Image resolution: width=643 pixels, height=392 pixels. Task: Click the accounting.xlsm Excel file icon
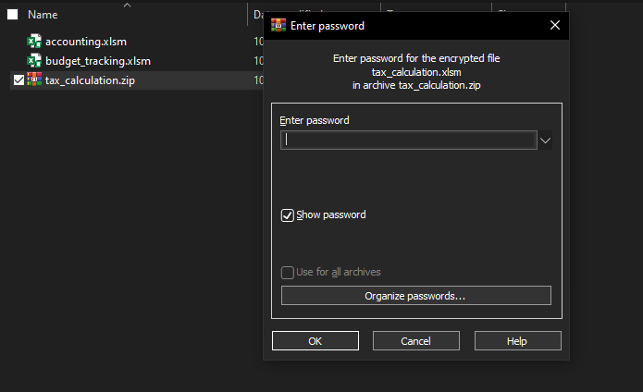tap(34, 42)
